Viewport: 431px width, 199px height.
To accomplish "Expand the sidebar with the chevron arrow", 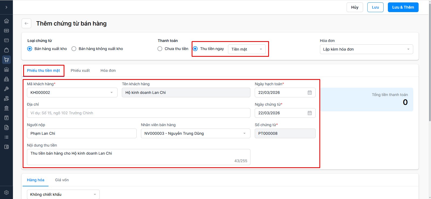I will coord(6,7).
